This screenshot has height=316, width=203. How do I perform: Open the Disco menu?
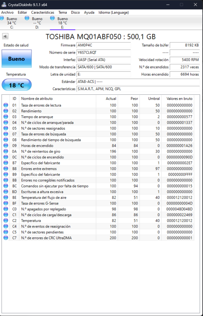pos(75,12)
